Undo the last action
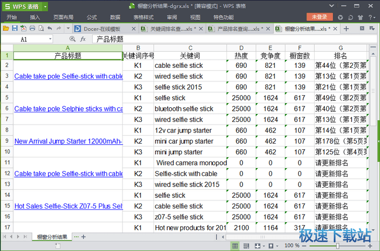 pos(50,28)
